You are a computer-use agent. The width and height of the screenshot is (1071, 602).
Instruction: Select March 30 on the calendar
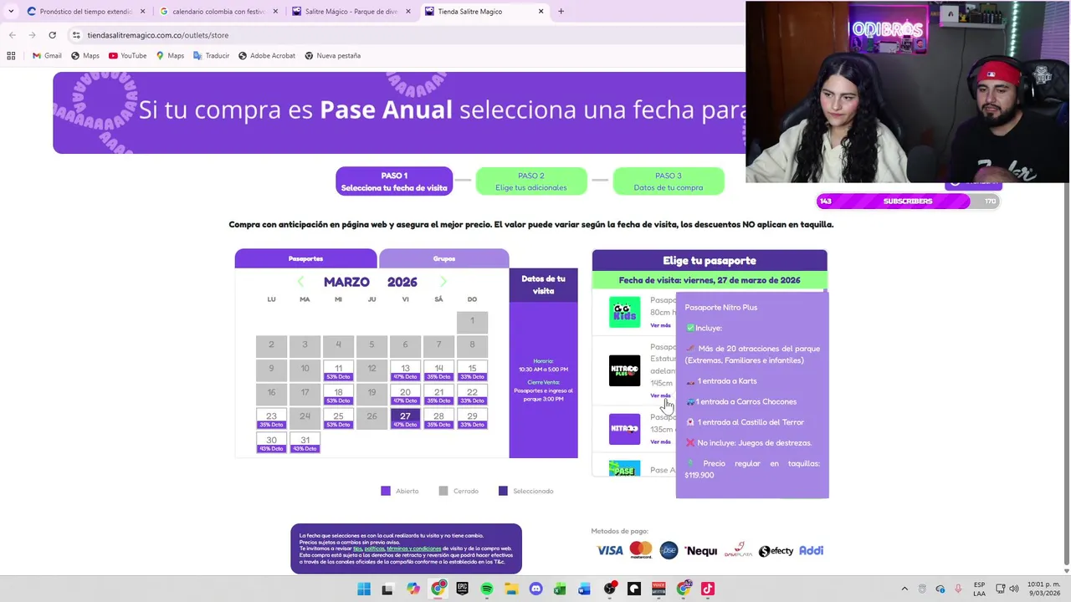click(x=271, y=443)
